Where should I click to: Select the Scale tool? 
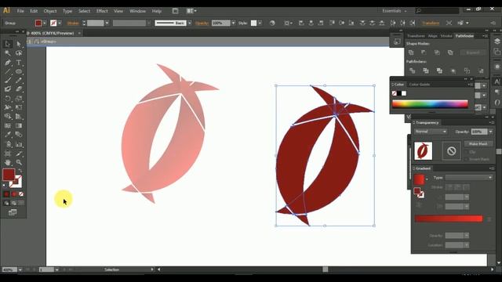pos(19,99)
